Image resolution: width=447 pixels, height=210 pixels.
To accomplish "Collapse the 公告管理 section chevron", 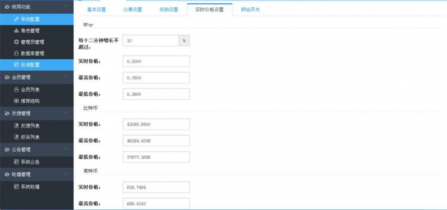I will (66, 150).
